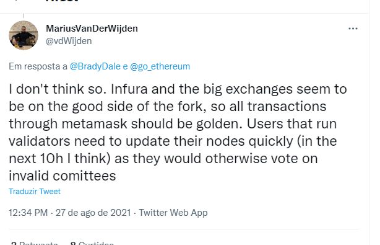
Task: Click the thread connector line above the avatar
Action: [24, 16]
